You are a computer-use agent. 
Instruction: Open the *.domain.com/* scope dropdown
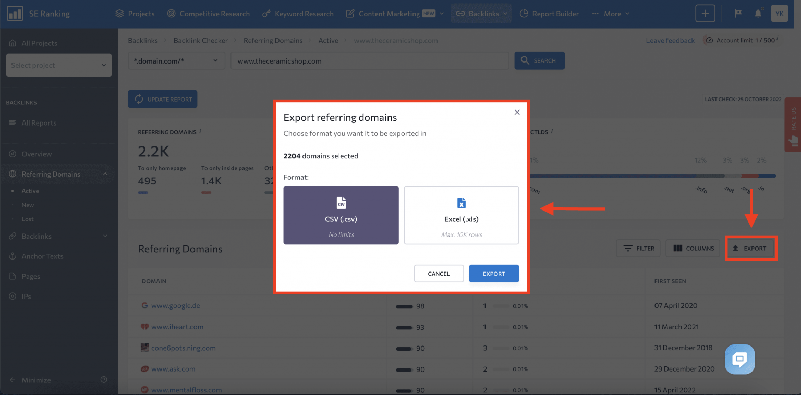[176, 60]
